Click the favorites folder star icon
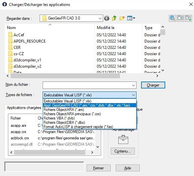Viewport: 194px width, 176px height. [180, 18]
